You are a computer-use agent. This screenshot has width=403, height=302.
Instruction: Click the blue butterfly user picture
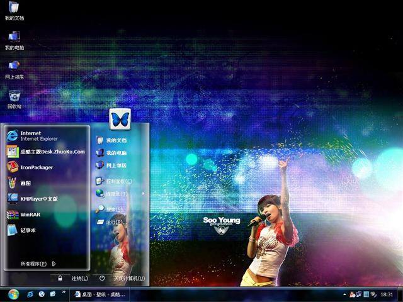tap(120, 120)
